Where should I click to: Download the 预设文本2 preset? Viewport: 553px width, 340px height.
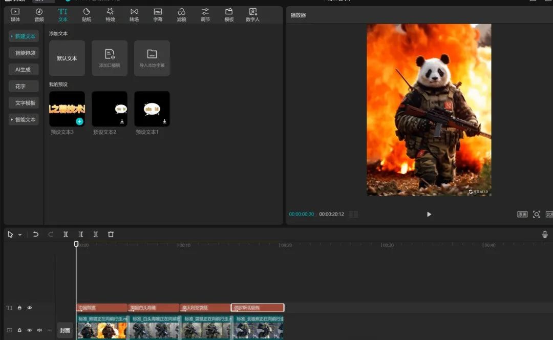(122, 121)
